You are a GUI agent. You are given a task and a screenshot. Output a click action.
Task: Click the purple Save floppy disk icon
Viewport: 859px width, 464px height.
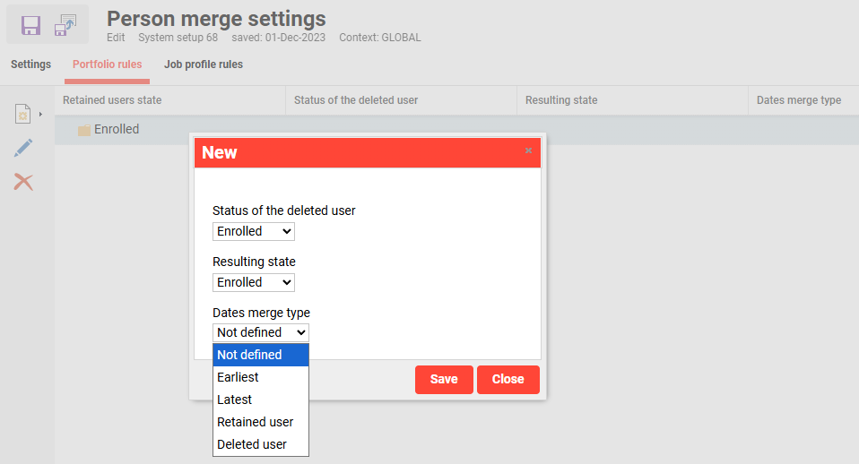[x=31, y=25]
